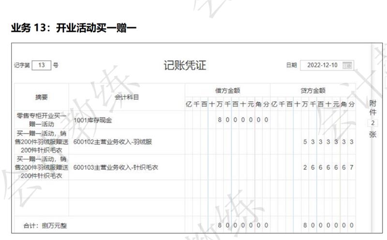Image resolution: width=387 pixels, height=240 pixels.
Task: Select the voucher number box containing 13
Action: [x=41, y=65]
